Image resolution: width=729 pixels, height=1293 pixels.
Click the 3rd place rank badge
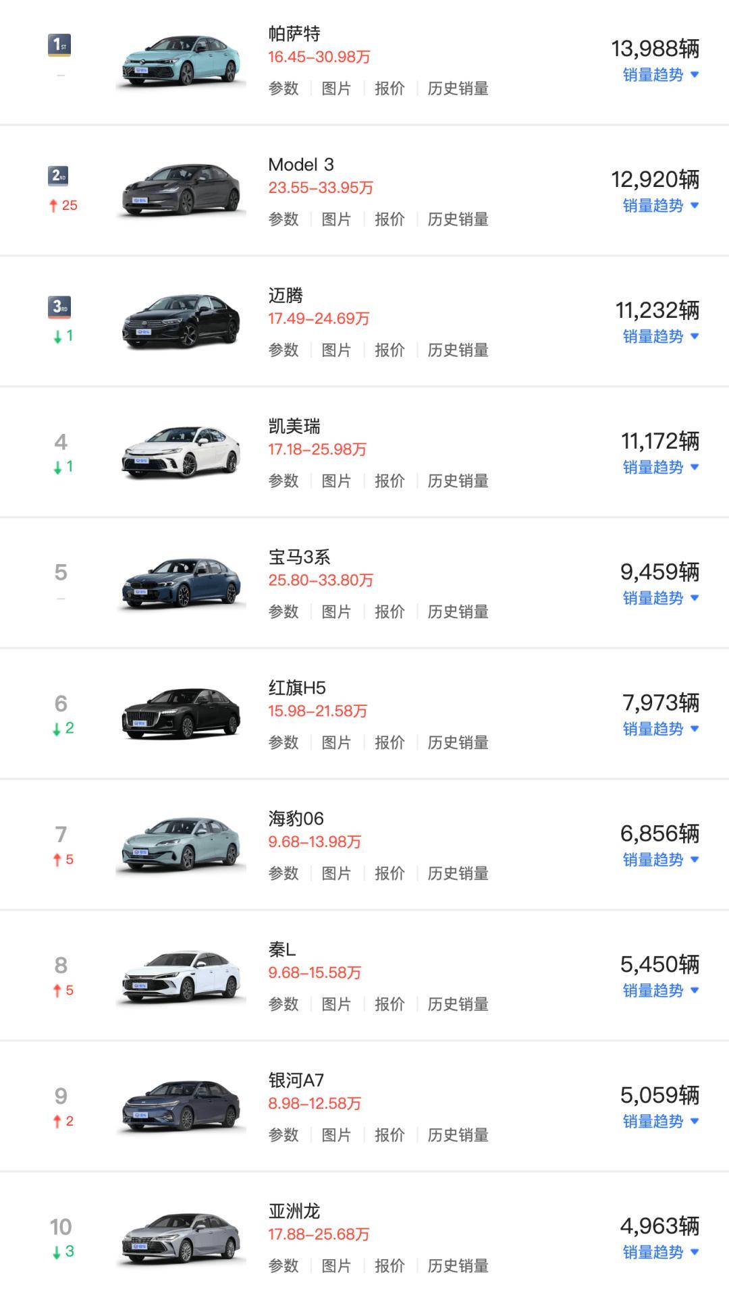tap(61, 307)
